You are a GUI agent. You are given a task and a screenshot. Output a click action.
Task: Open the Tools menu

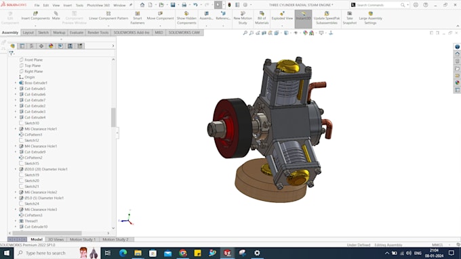point(79,5)
